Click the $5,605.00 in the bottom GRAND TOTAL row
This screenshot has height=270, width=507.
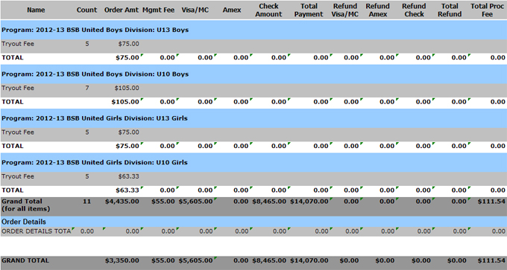tap(195, 260)
